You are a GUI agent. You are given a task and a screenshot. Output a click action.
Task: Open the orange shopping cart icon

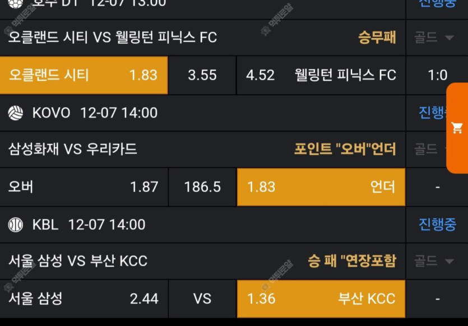[x=457, y=128]
